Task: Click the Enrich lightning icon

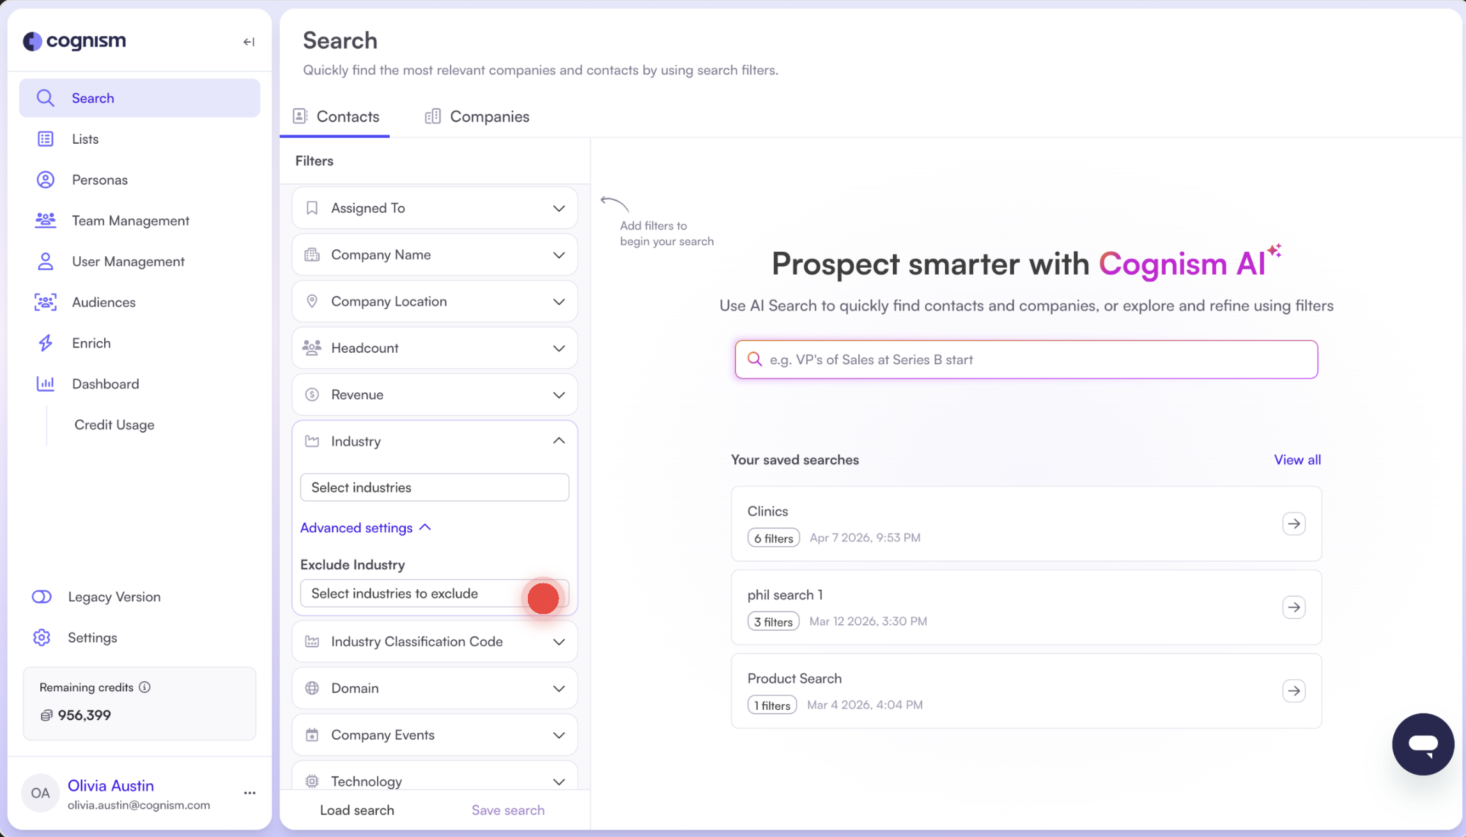Action: 45,343
